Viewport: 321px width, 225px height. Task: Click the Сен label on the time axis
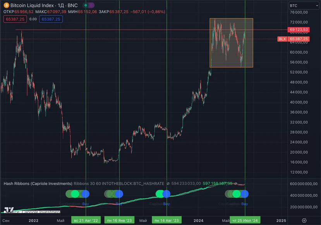click(x=6, y=220)
